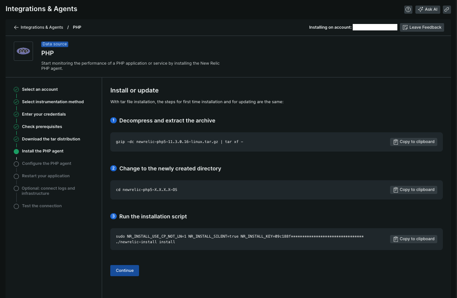Copy the newrelic-install command to clipboard
This screenshot has height=298, width=457.
pos(413,239)
